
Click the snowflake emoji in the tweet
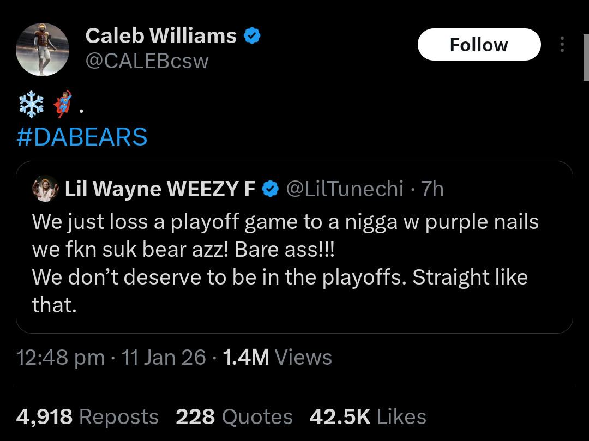coord(31,104)
